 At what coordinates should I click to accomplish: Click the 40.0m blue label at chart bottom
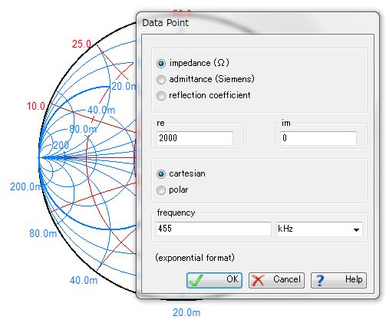pyautogui.click(x=84, y=280)
